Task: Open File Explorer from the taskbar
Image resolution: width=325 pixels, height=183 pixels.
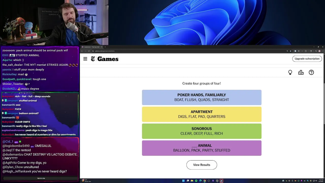Action: [x=192, y=181]
